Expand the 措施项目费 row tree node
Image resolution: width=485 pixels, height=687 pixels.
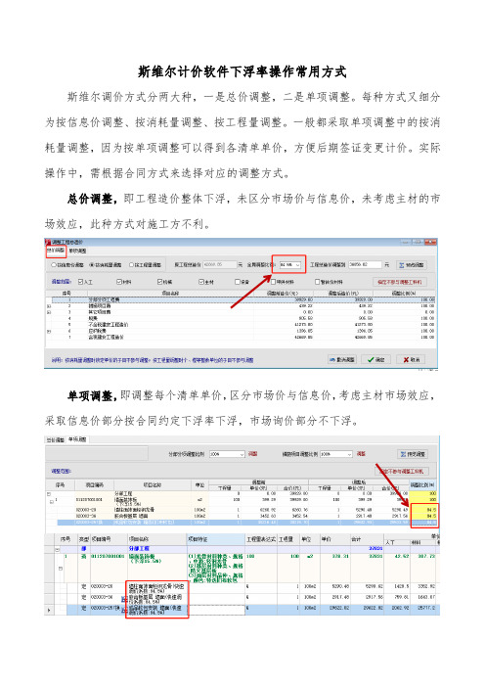pos(49,305)
